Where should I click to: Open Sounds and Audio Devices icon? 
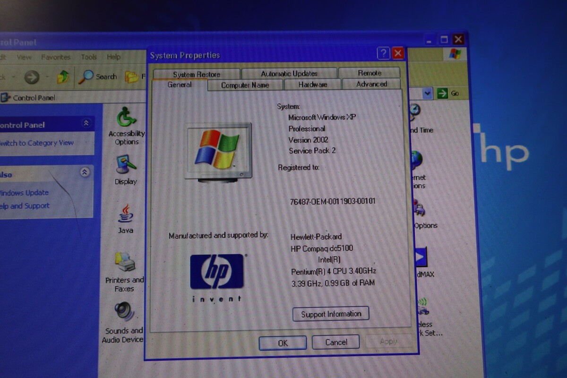[x=124, y=312]
